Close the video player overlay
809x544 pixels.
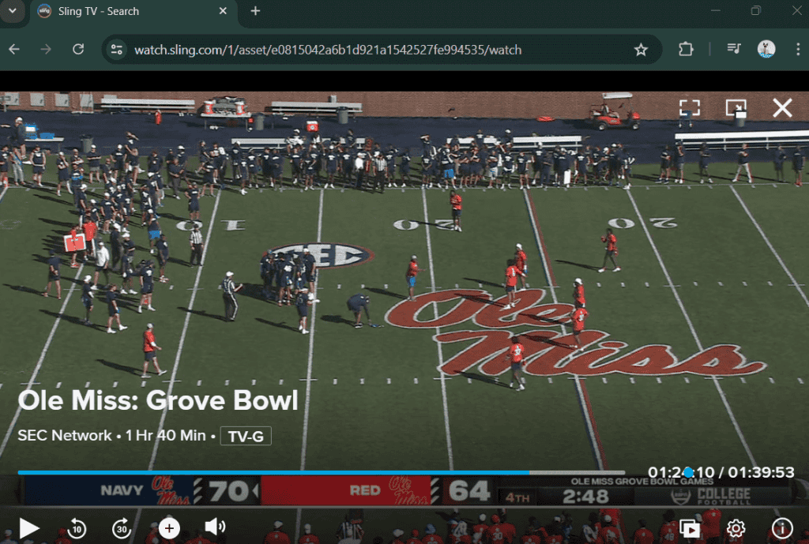point(782,107)
